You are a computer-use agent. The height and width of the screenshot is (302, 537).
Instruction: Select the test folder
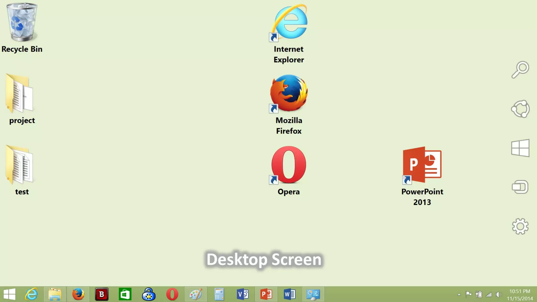(20, 165)
